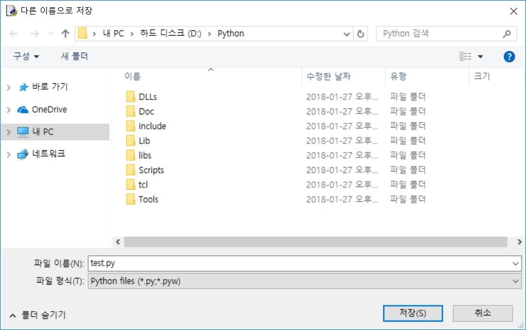This screenshot has height=330, width=526.
Task: Open the address bar previous locations dropdown
Action: (x=347, y=34)
